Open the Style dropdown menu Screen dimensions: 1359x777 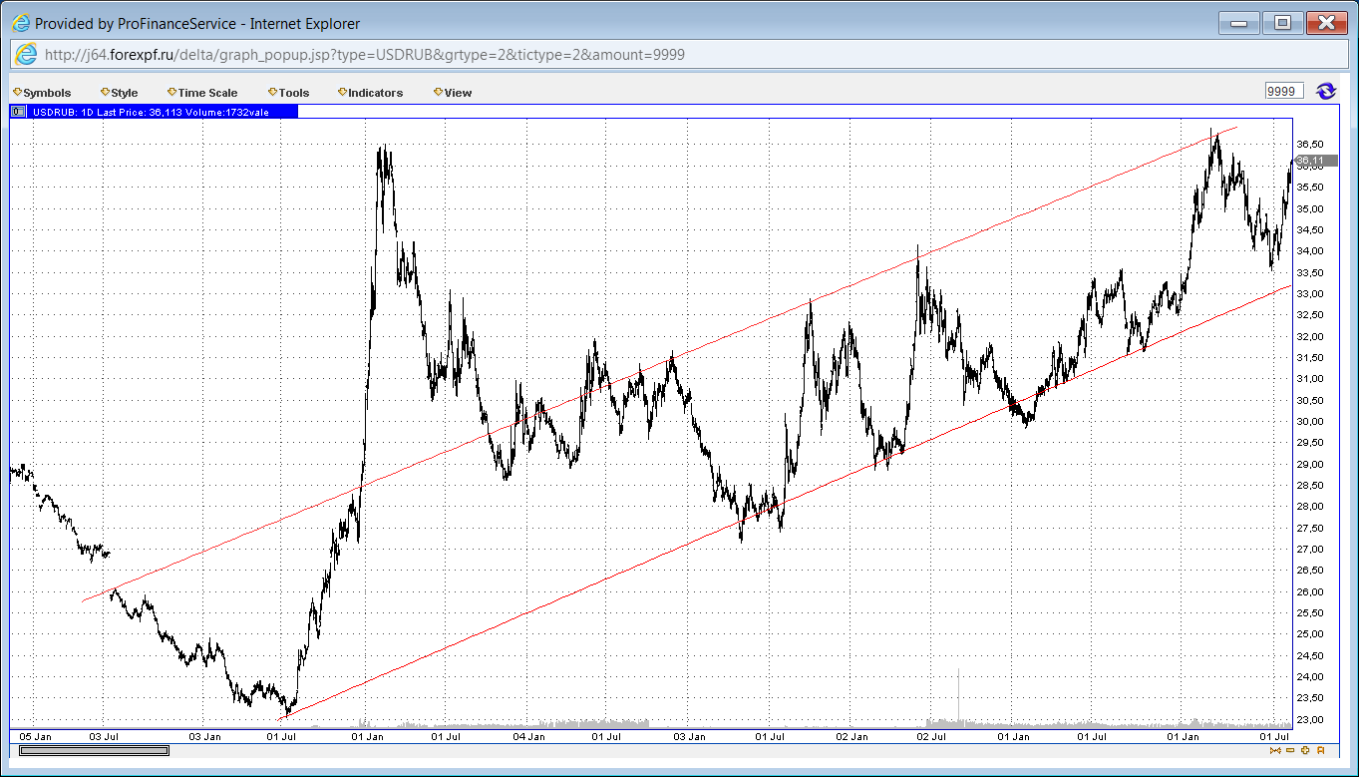(x=119, y=93)
